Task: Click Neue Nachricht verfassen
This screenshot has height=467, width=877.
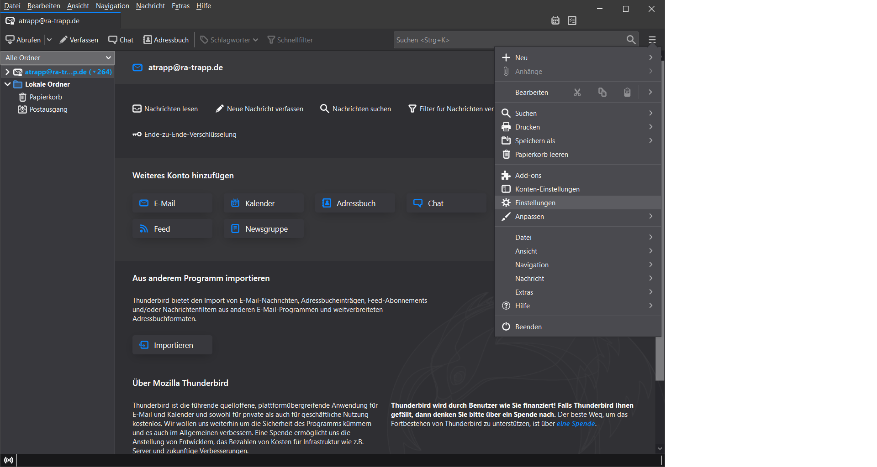Action: coord(259,109)
